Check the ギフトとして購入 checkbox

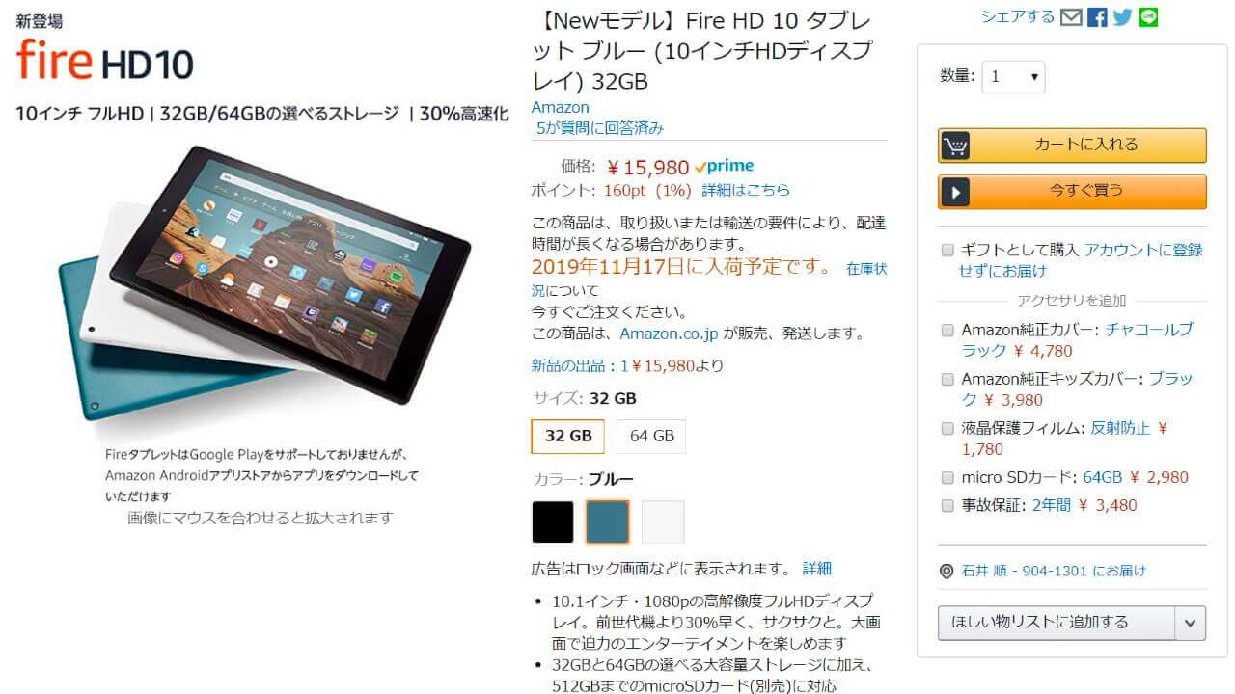[947, 251]
